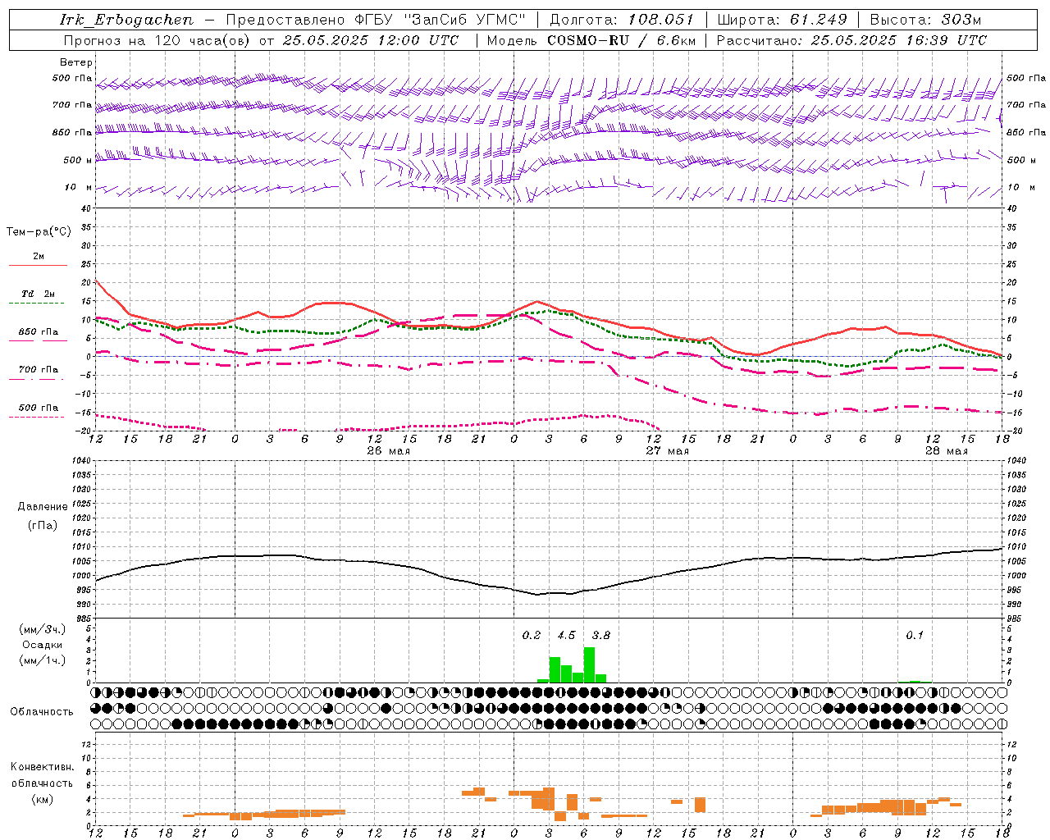The width and height of the screenshot is (1050, 840).
Task: Click the precipitation total "4.5"
Action: tap(567, 635)
